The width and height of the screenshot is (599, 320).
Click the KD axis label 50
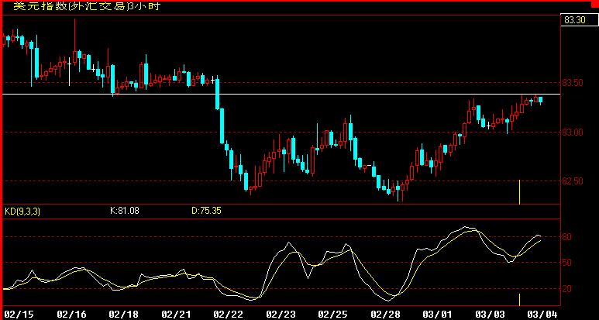567,263
